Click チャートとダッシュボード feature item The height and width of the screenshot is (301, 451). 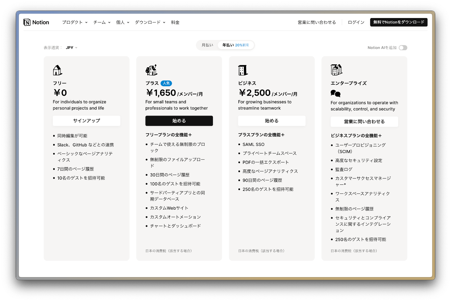[176, 226]
